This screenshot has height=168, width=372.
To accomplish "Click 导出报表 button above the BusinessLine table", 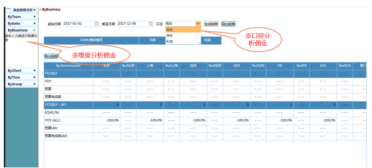I will (x=51, y=56).
